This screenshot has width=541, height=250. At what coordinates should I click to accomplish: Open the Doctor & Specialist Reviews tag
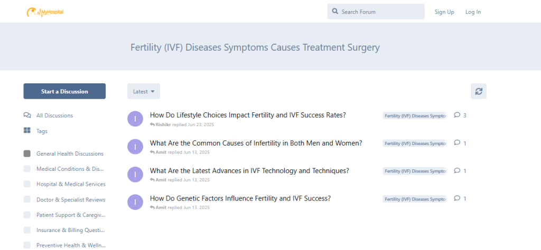[x=71, y=200]
